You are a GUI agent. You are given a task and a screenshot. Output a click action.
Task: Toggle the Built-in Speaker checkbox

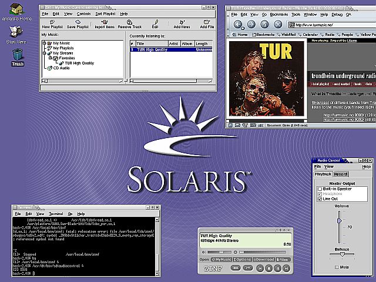(320, 189)
